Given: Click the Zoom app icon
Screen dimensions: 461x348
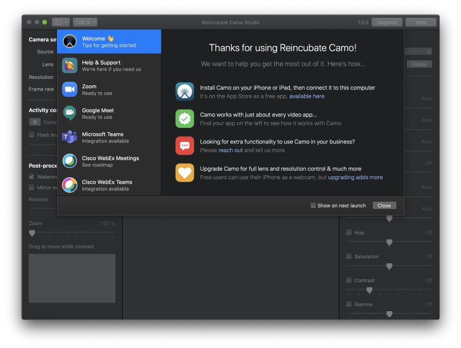Looking at the screenshot, I should 70,89.
